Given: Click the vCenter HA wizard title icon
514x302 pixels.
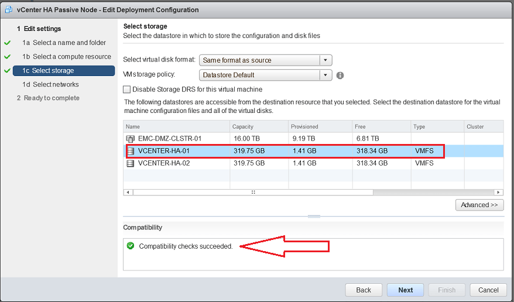Looking at the screenshot, I should [x=8, y=10].
